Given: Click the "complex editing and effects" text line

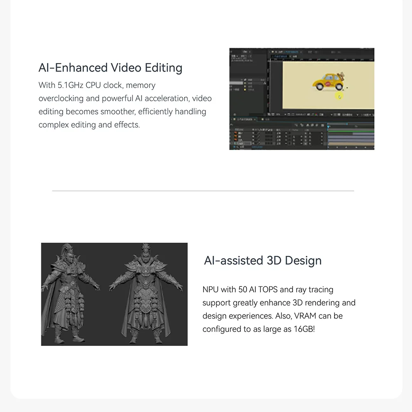Looking at the screenshot, I should pos(89,125).
